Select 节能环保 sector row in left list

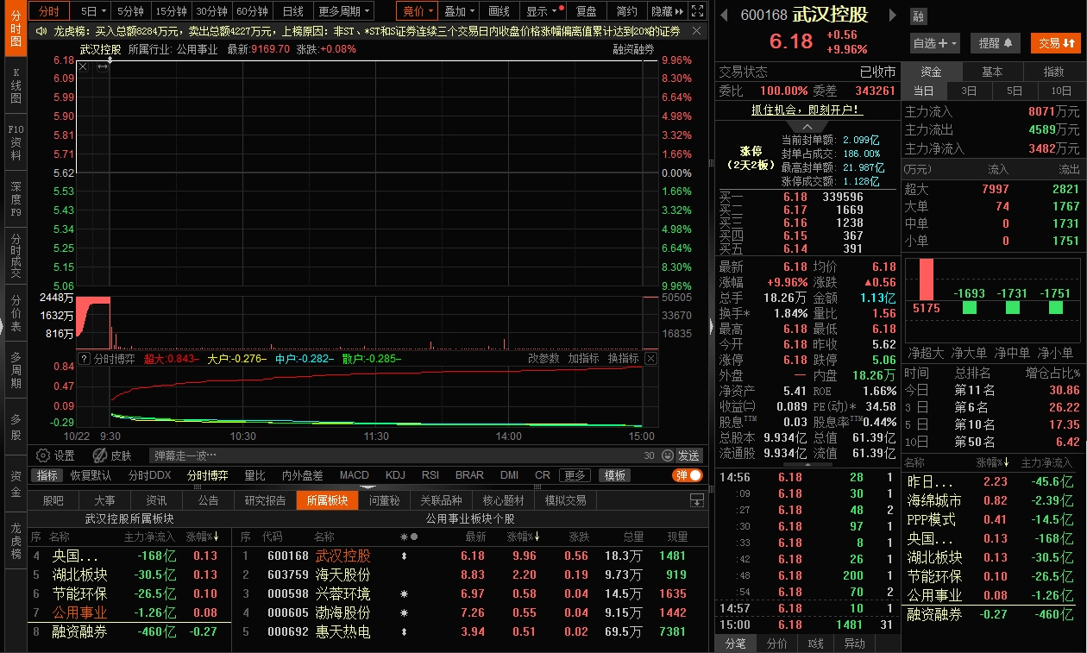pyautogui.click(x=129, y=593)
